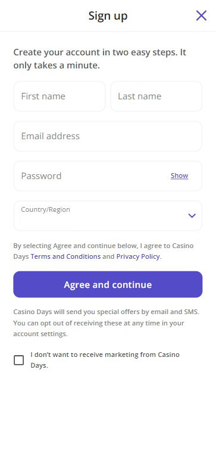The image size is (216, 467).
Task: Click into the Email address field
Action: (108, 136)
